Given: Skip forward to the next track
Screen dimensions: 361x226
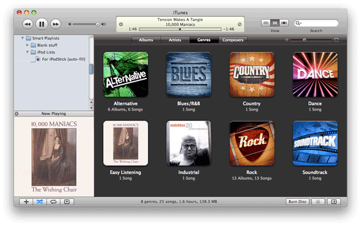Looking at the screenshot, I should click(55, 24).
